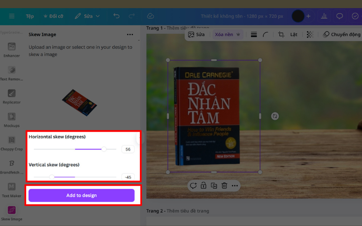362x226 pixels.
Task: Delete the selected image with trash icon
Action: click(224, 186)
